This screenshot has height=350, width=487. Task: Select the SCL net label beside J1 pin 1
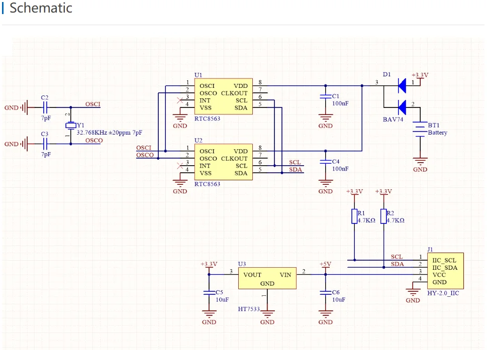click(x=397, y=257)
